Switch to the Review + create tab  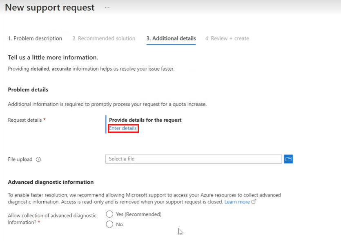227,38
